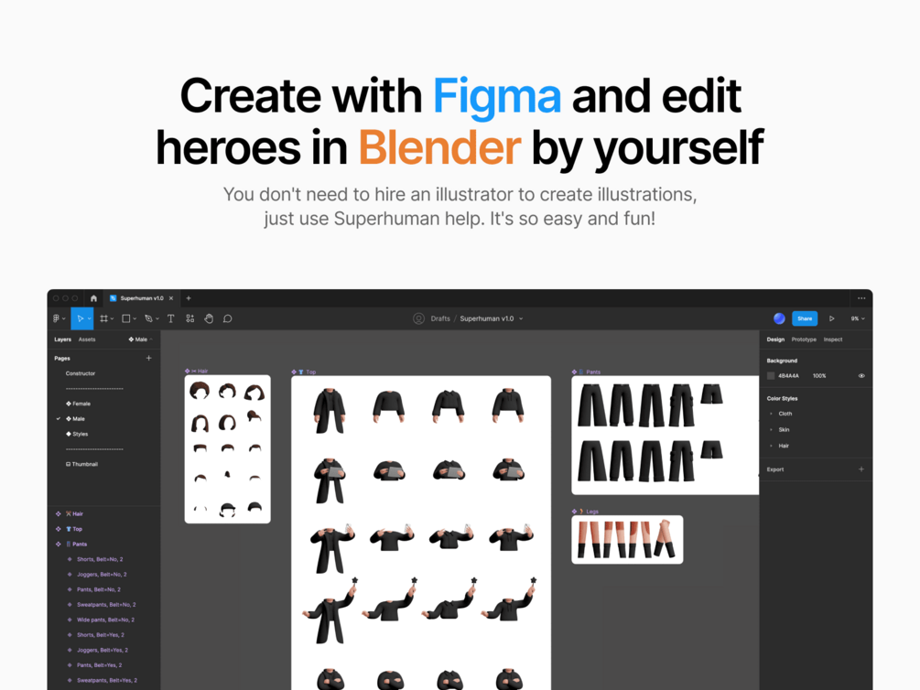Select the Rectangle shape tool
This screenshot has width=920, height=690.
coord(126,318)
